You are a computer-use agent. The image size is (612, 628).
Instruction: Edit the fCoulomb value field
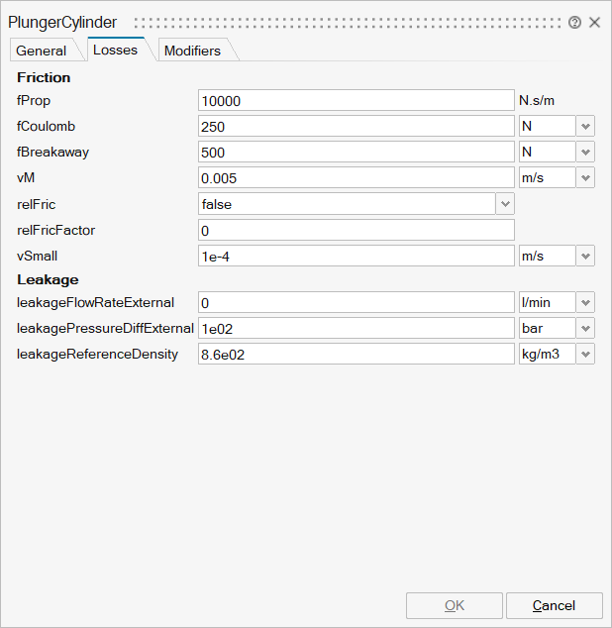tap(356, 127)
